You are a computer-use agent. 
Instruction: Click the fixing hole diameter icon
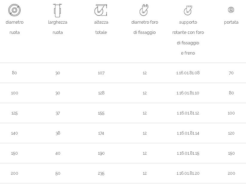click(144, 10)
